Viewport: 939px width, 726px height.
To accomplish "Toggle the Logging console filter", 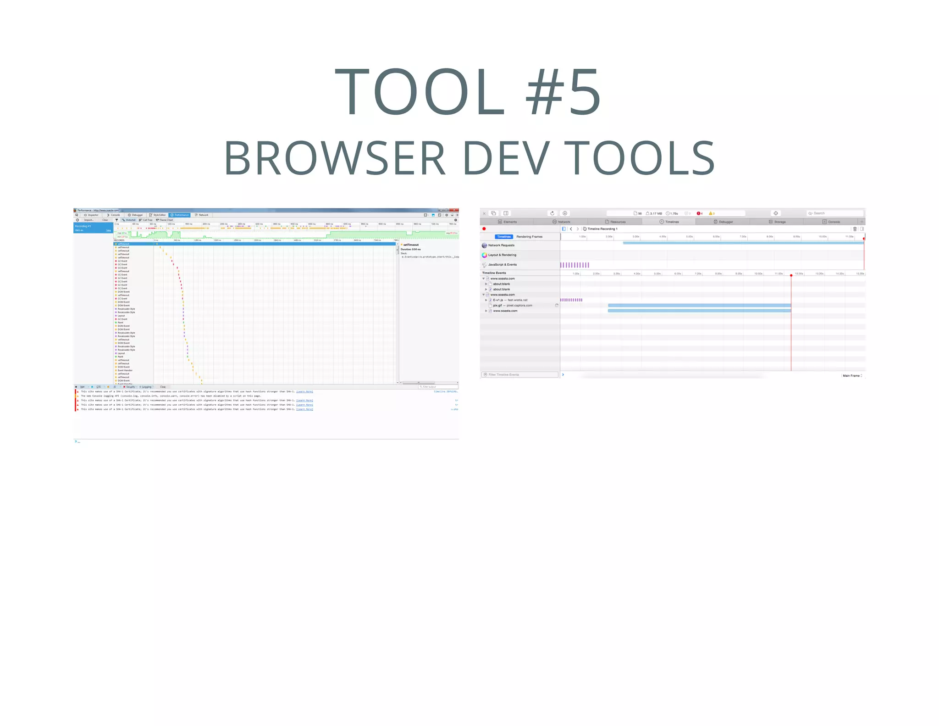I will 146,387.
